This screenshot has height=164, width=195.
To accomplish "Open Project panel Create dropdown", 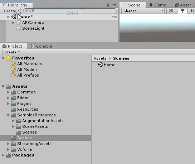I will click(12, 52).
